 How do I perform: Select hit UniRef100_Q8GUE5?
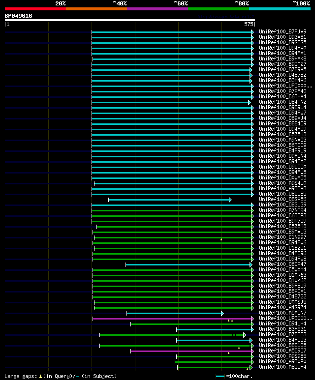283,194
